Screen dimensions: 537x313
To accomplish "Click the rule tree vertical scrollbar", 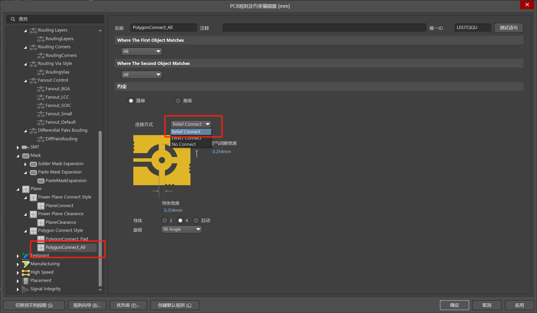I will [100, 209].
